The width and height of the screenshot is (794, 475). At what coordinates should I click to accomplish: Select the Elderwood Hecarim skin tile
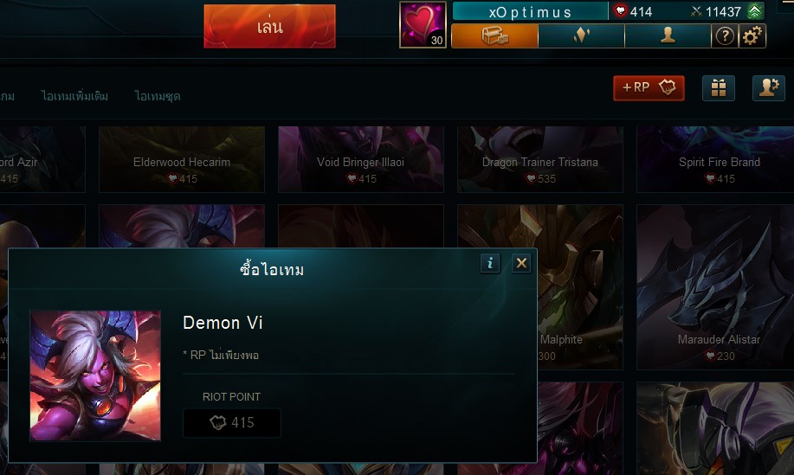(182, 159)
